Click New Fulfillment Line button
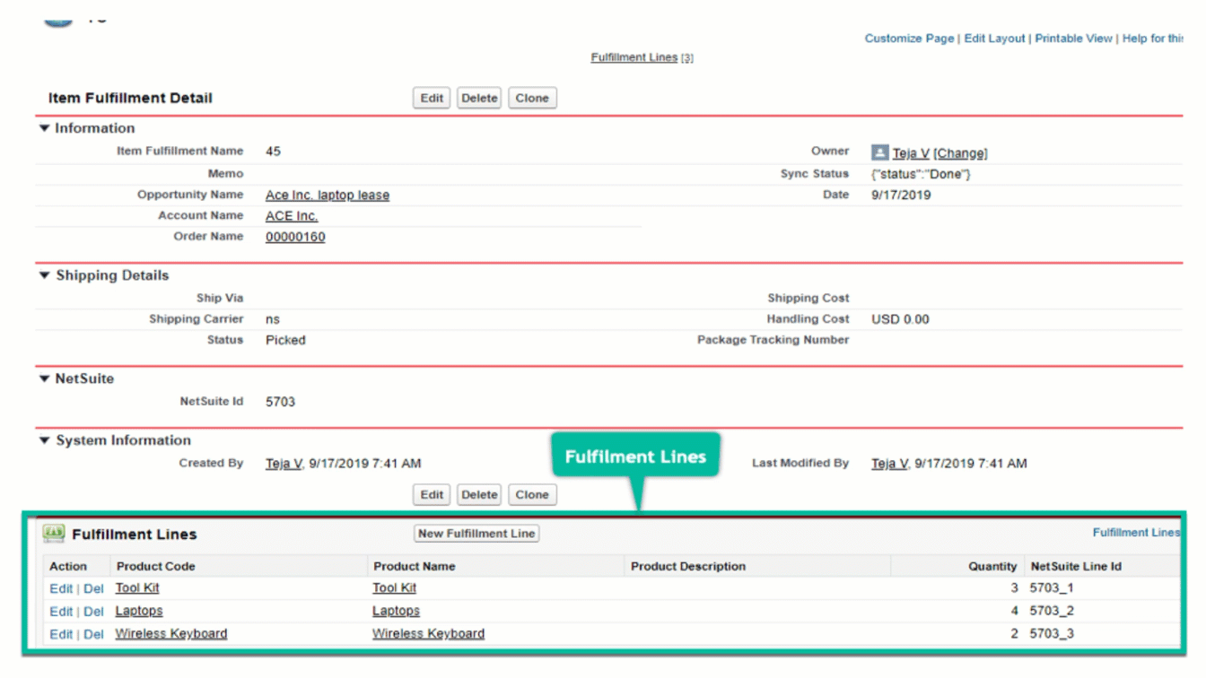Viewport: 1206px width, 678px height. pyautogui.click(x=476, y=533)
